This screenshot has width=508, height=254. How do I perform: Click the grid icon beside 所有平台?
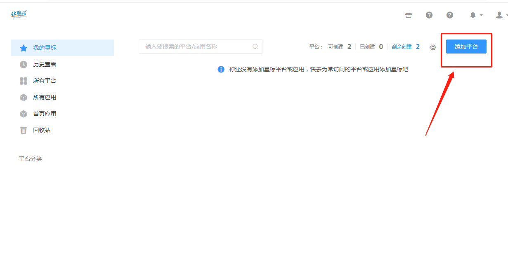coord(24,81)
